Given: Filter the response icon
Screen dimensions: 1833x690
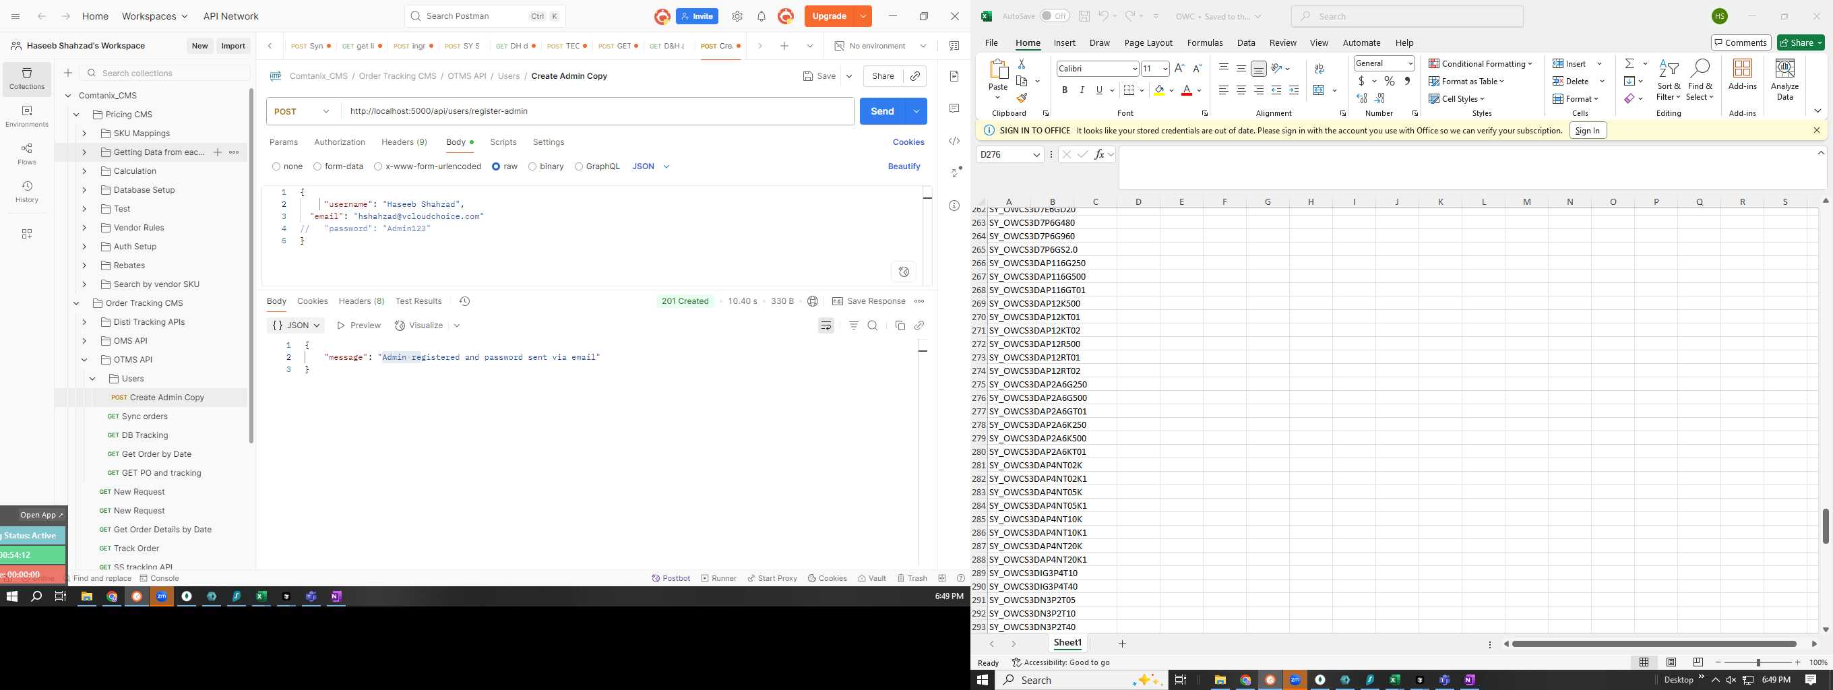Looking at the screenshot, I should point(854,325).
